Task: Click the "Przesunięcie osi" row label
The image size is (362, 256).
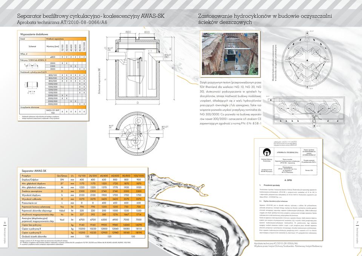Action: coord(29,203)
